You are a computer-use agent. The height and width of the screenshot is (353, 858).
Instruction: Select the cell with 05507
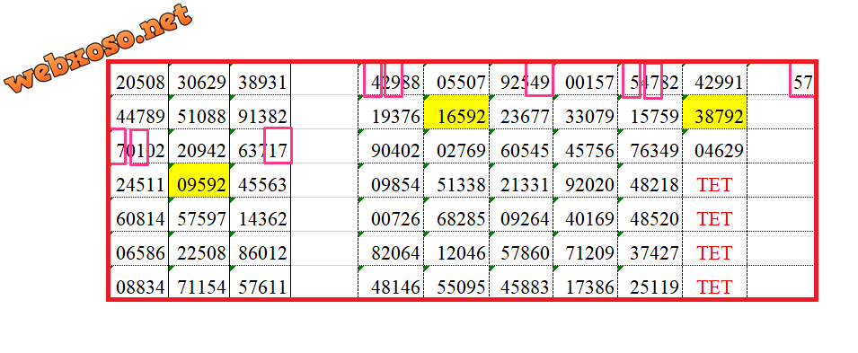click(456, 79)
